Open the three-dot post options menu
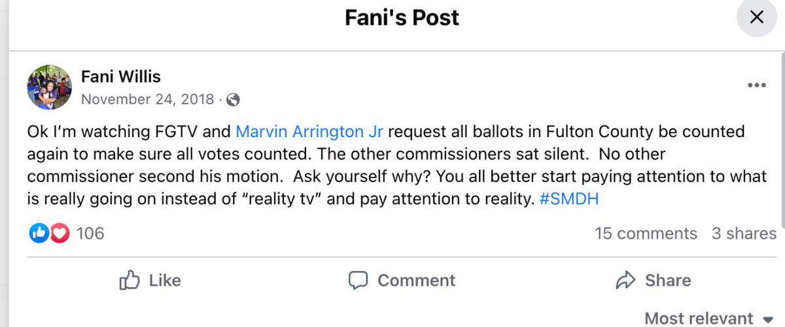 (756, 85)
